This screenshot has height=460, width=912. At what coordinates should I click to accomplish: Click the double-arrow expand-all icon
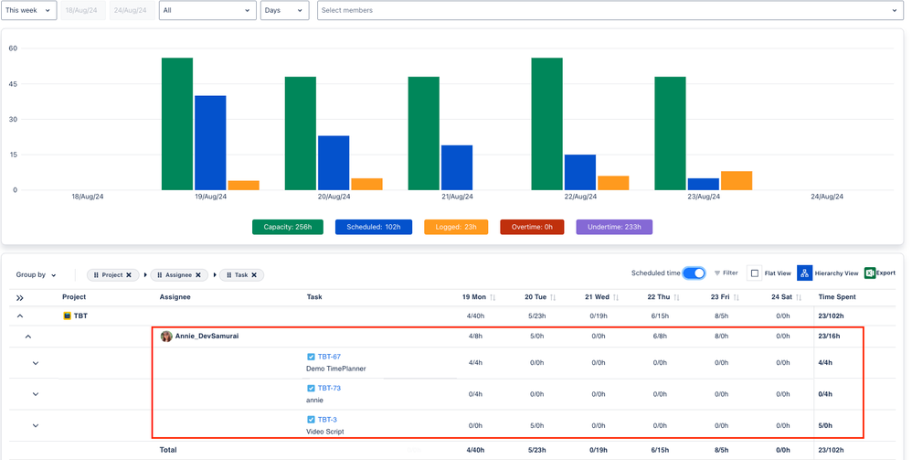[x=20, y=298]
